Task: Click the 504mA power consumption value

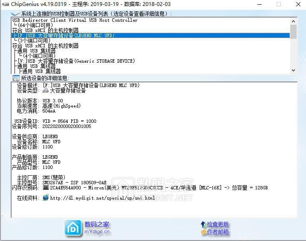Action: 49,111
